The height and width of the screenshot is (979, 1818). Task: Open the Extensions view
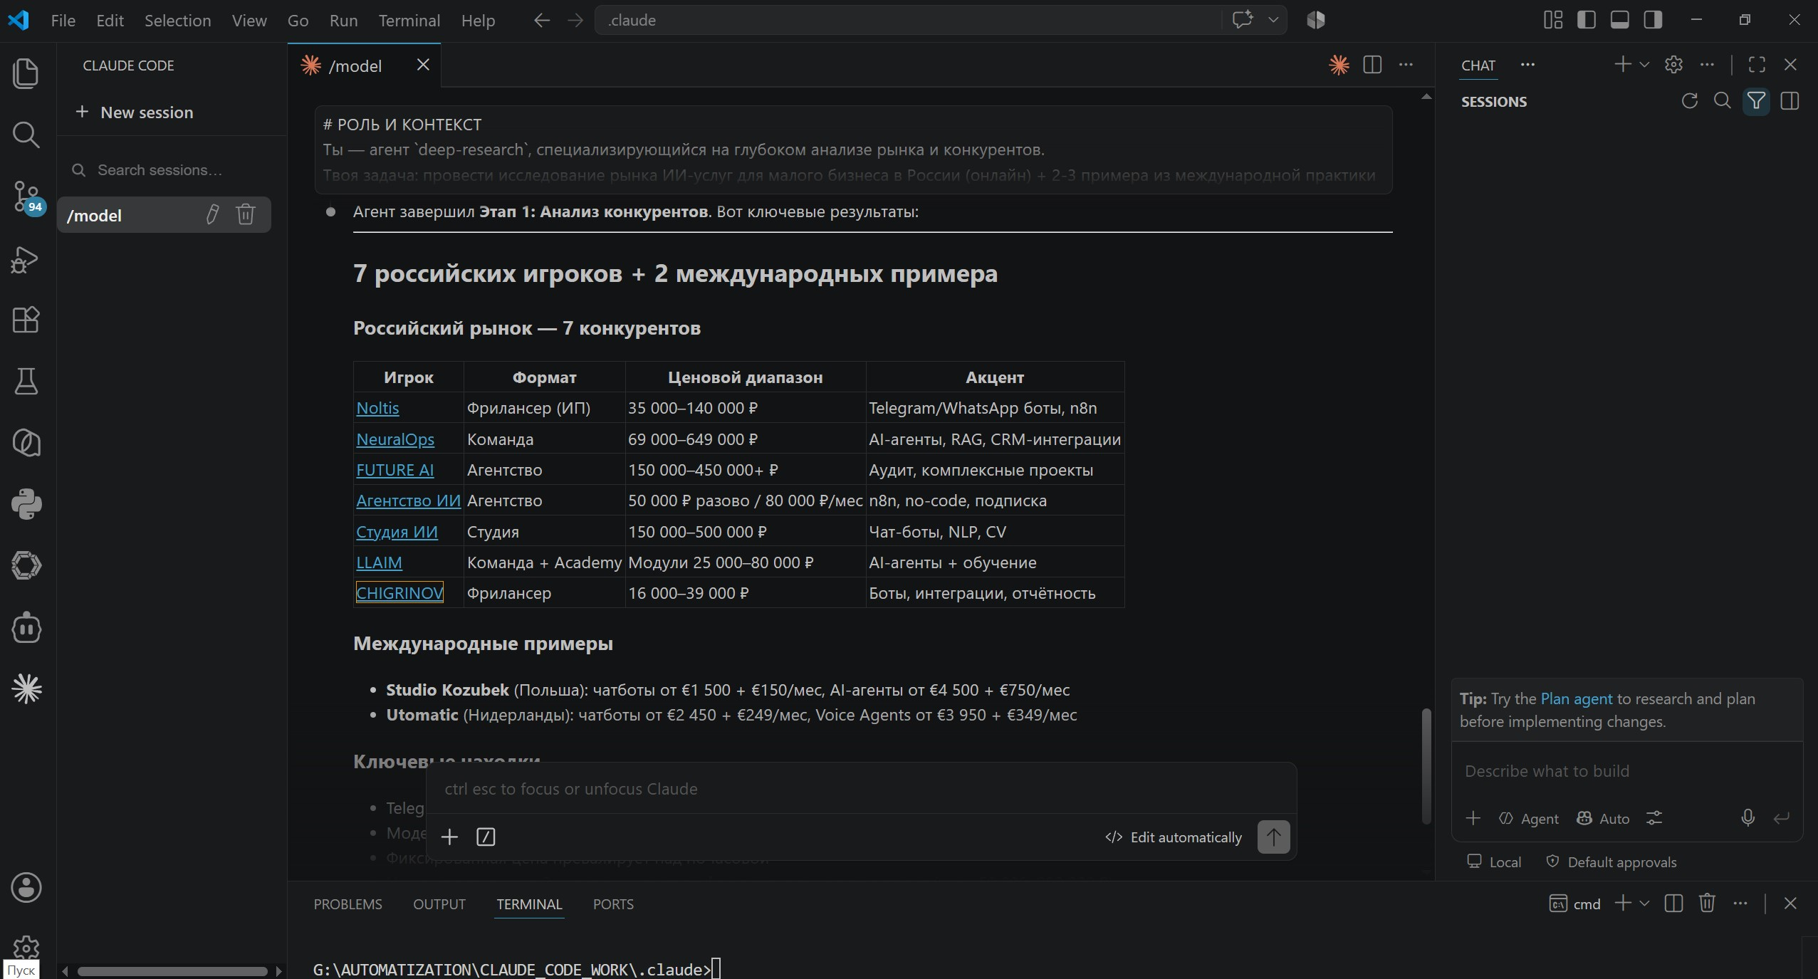point(26,320)
